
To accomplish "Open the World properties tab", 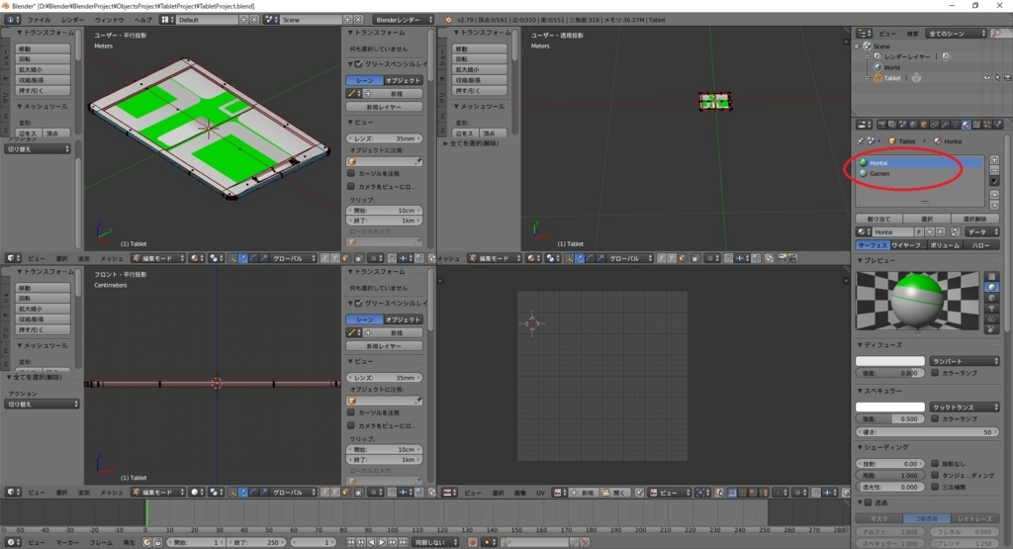I will tap(913, 124).
